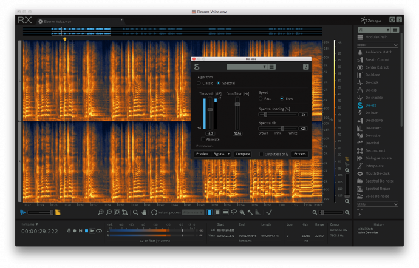
Task: Toggle loop playback
Action: click(99, 231)
